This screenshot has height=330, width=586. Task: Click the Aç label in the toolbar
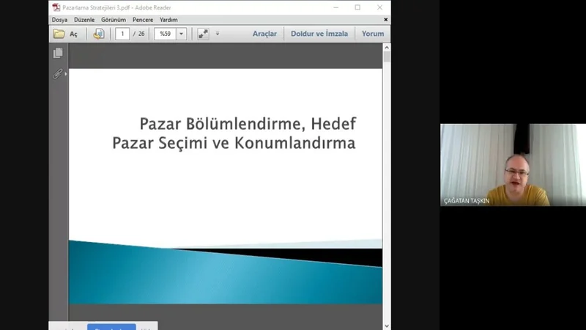tap(74, 34)
